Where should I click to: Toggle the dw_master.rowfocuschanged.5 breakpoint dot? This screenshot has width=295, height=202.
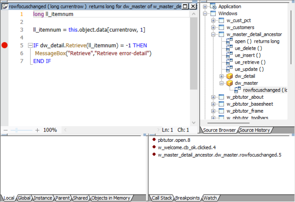(x=154, y=154)
